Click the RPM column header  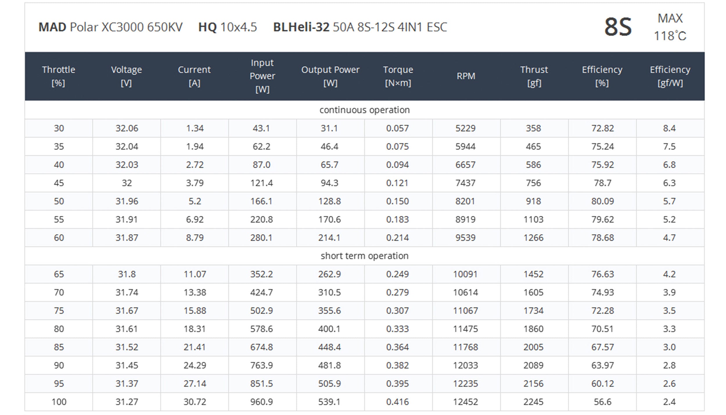[466, 76]
